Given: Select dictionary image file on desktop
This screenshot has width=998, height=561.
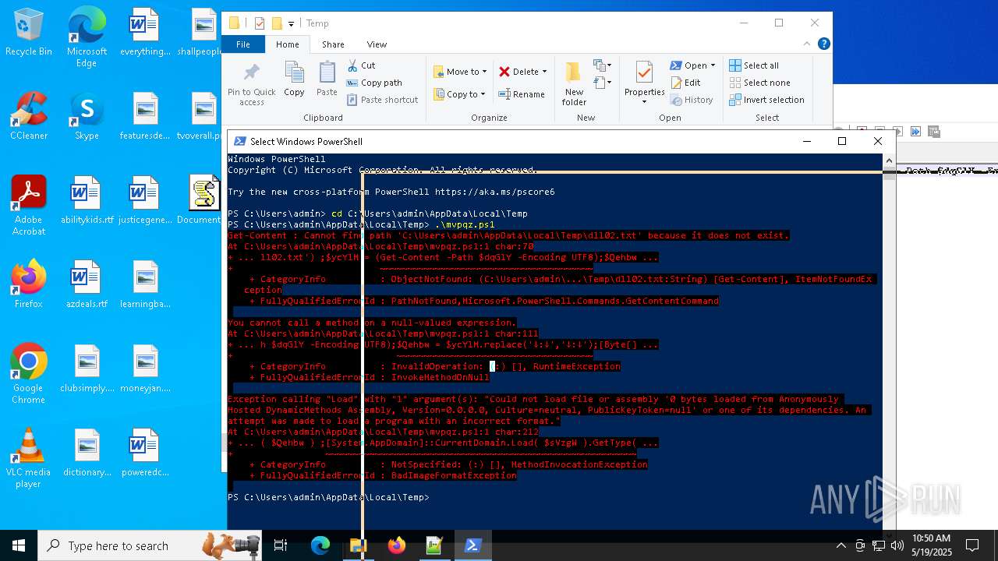Looking at the screenshot, I should point(87,453).
